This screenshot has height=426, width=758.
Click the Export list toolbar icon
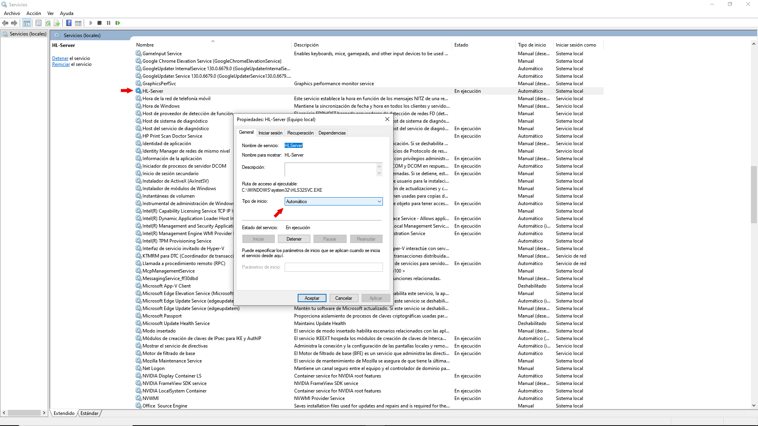coord(57,23)
